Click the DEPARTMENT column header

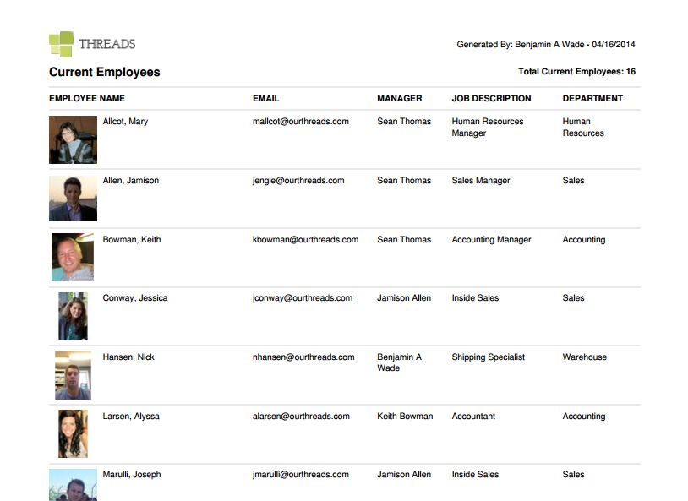click(592, 98)
